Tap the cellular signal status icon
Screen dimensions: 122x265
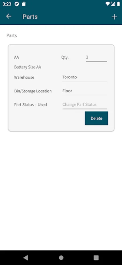point(113,4)
